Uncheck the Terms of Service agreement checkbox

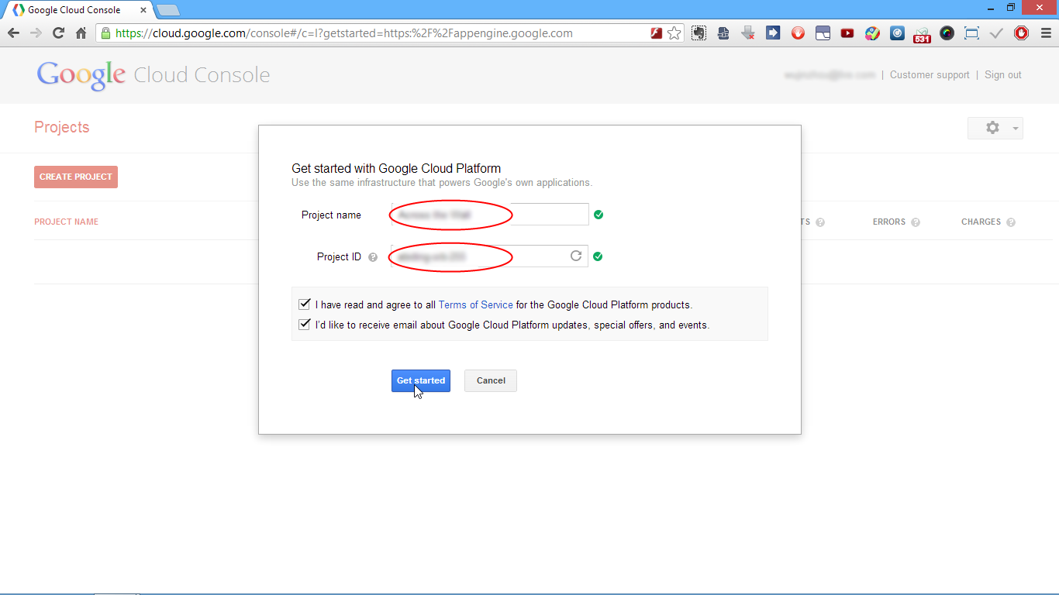pyautogui.click(x=305, y=304)
